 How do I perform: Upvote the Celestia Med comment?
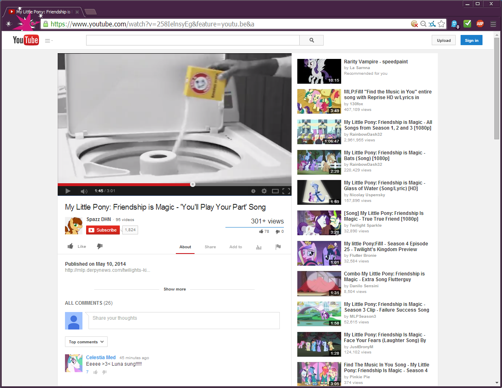click(x=95, y=372)
